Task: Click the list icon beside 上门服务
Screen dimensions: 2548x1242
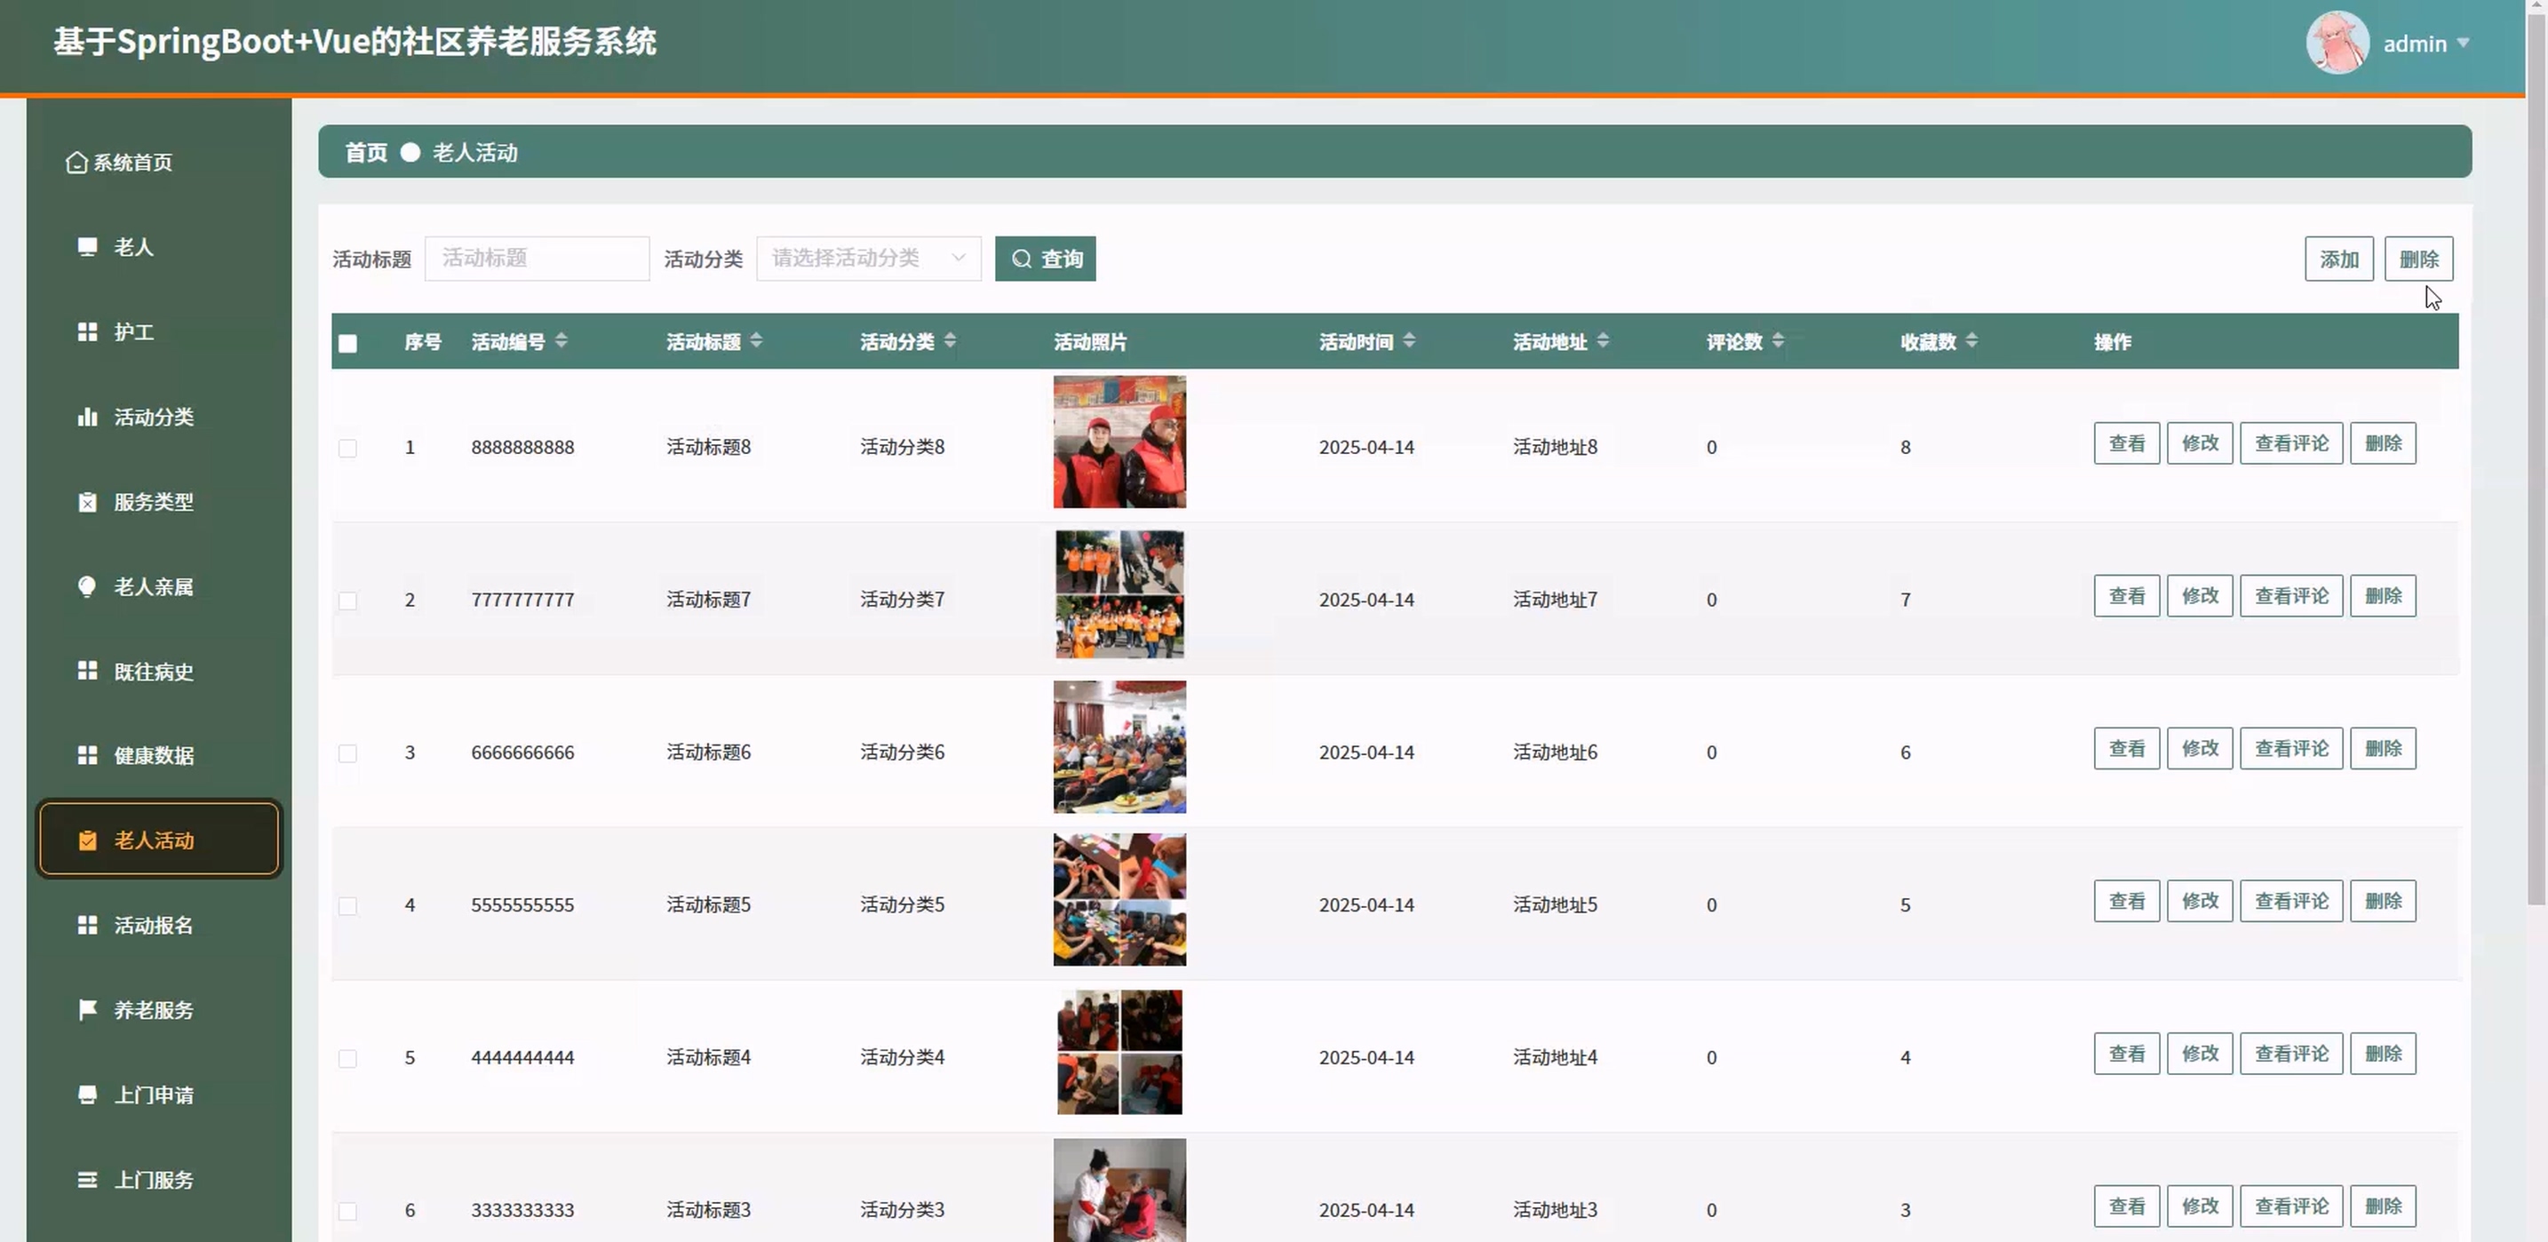Action: [x=87, y=1180]
